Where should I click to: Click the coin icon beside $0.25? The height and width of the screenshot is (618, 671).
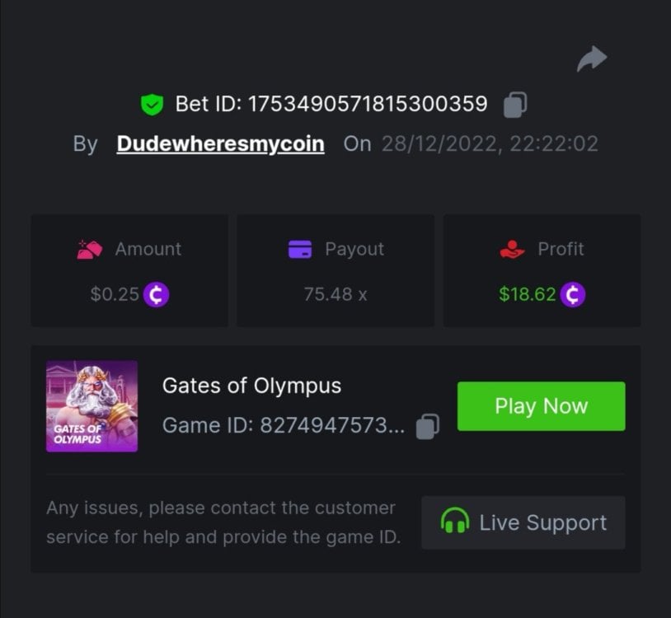click(x=156, y=294)
